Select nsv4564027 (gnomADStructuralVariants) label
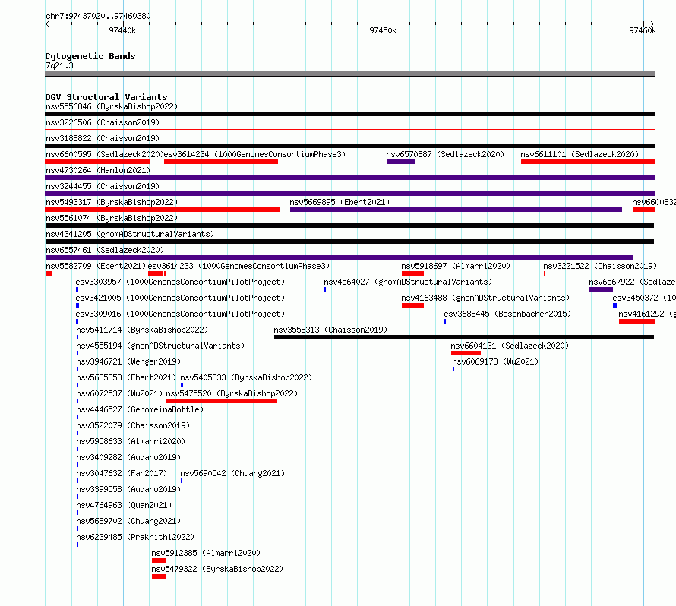This screenshot has width=676, height=606. click(408, 282)
